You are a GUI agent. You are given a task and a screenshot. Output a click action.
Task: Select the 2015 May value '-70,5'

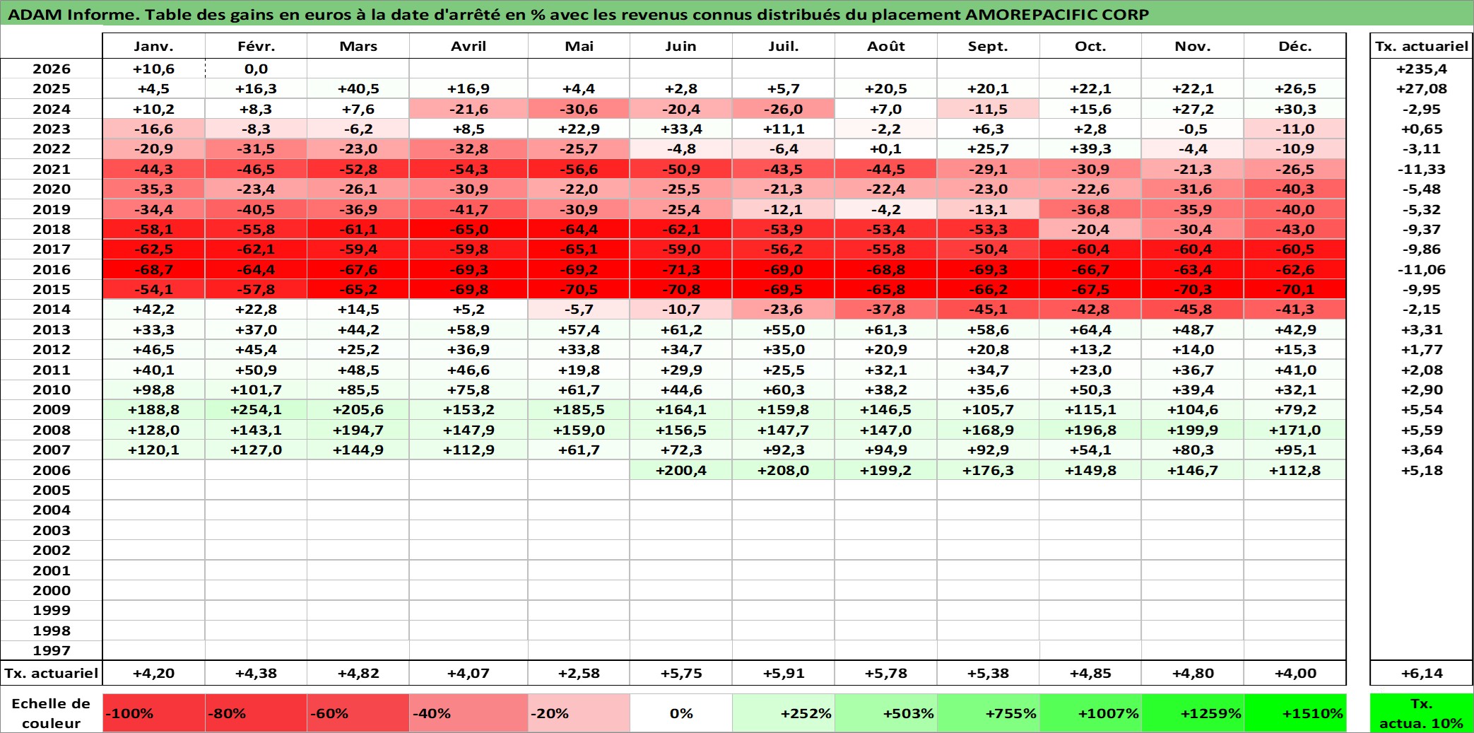pyautogui.click(x=579, y=289)
